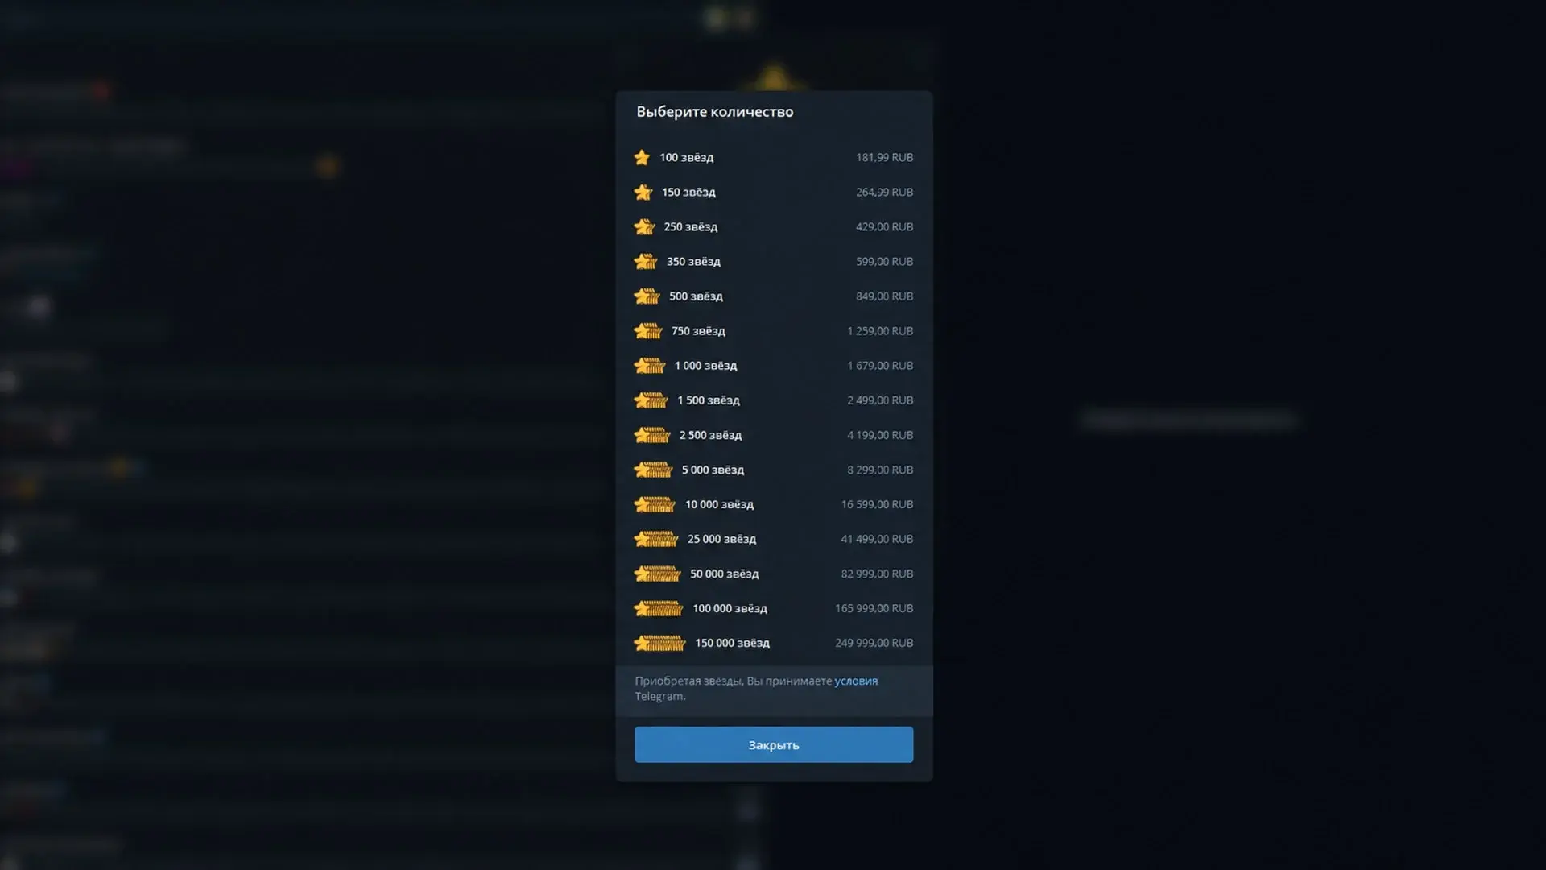Viewport: 1546px width, 870px height.
Task: Click the star stack icon for 100 000 звёзд
Action: pos(658,608)
